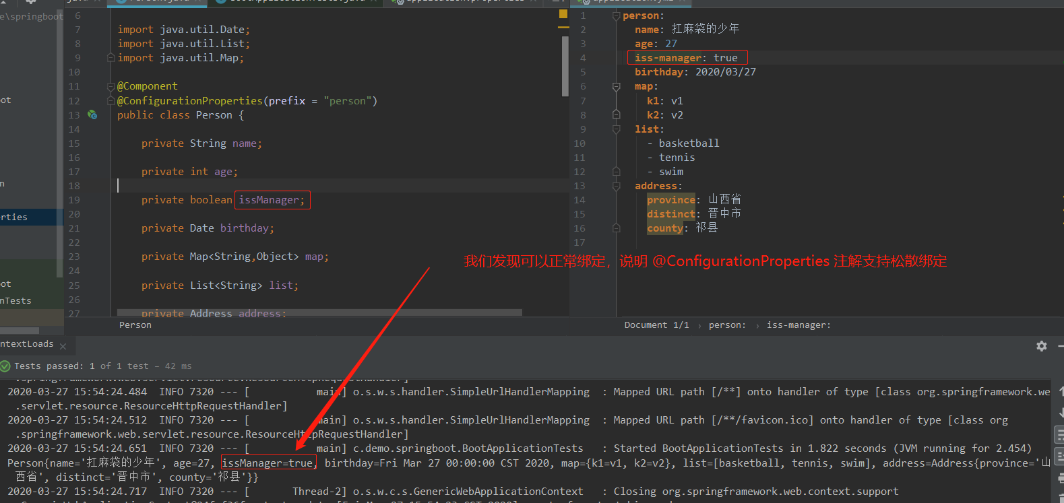Open the Run panel settings gear
This screenshot has height=503, width=1064.
1042,346
